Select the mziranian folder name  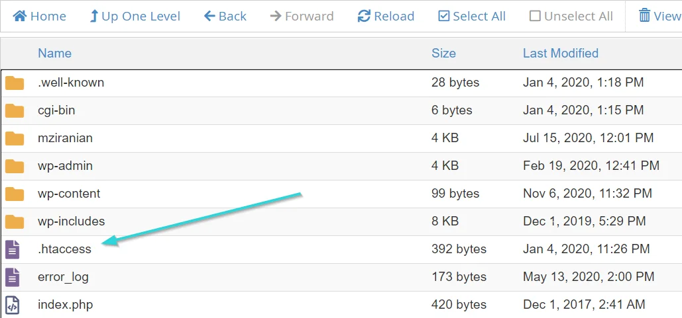(x=65, y=138)
